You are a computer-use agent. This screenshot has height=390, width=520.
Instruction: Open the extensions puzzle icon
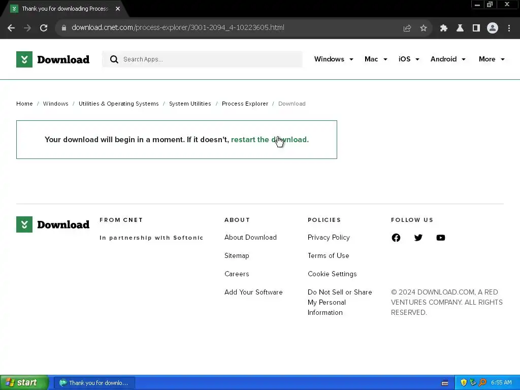click(x=443, y=28)
